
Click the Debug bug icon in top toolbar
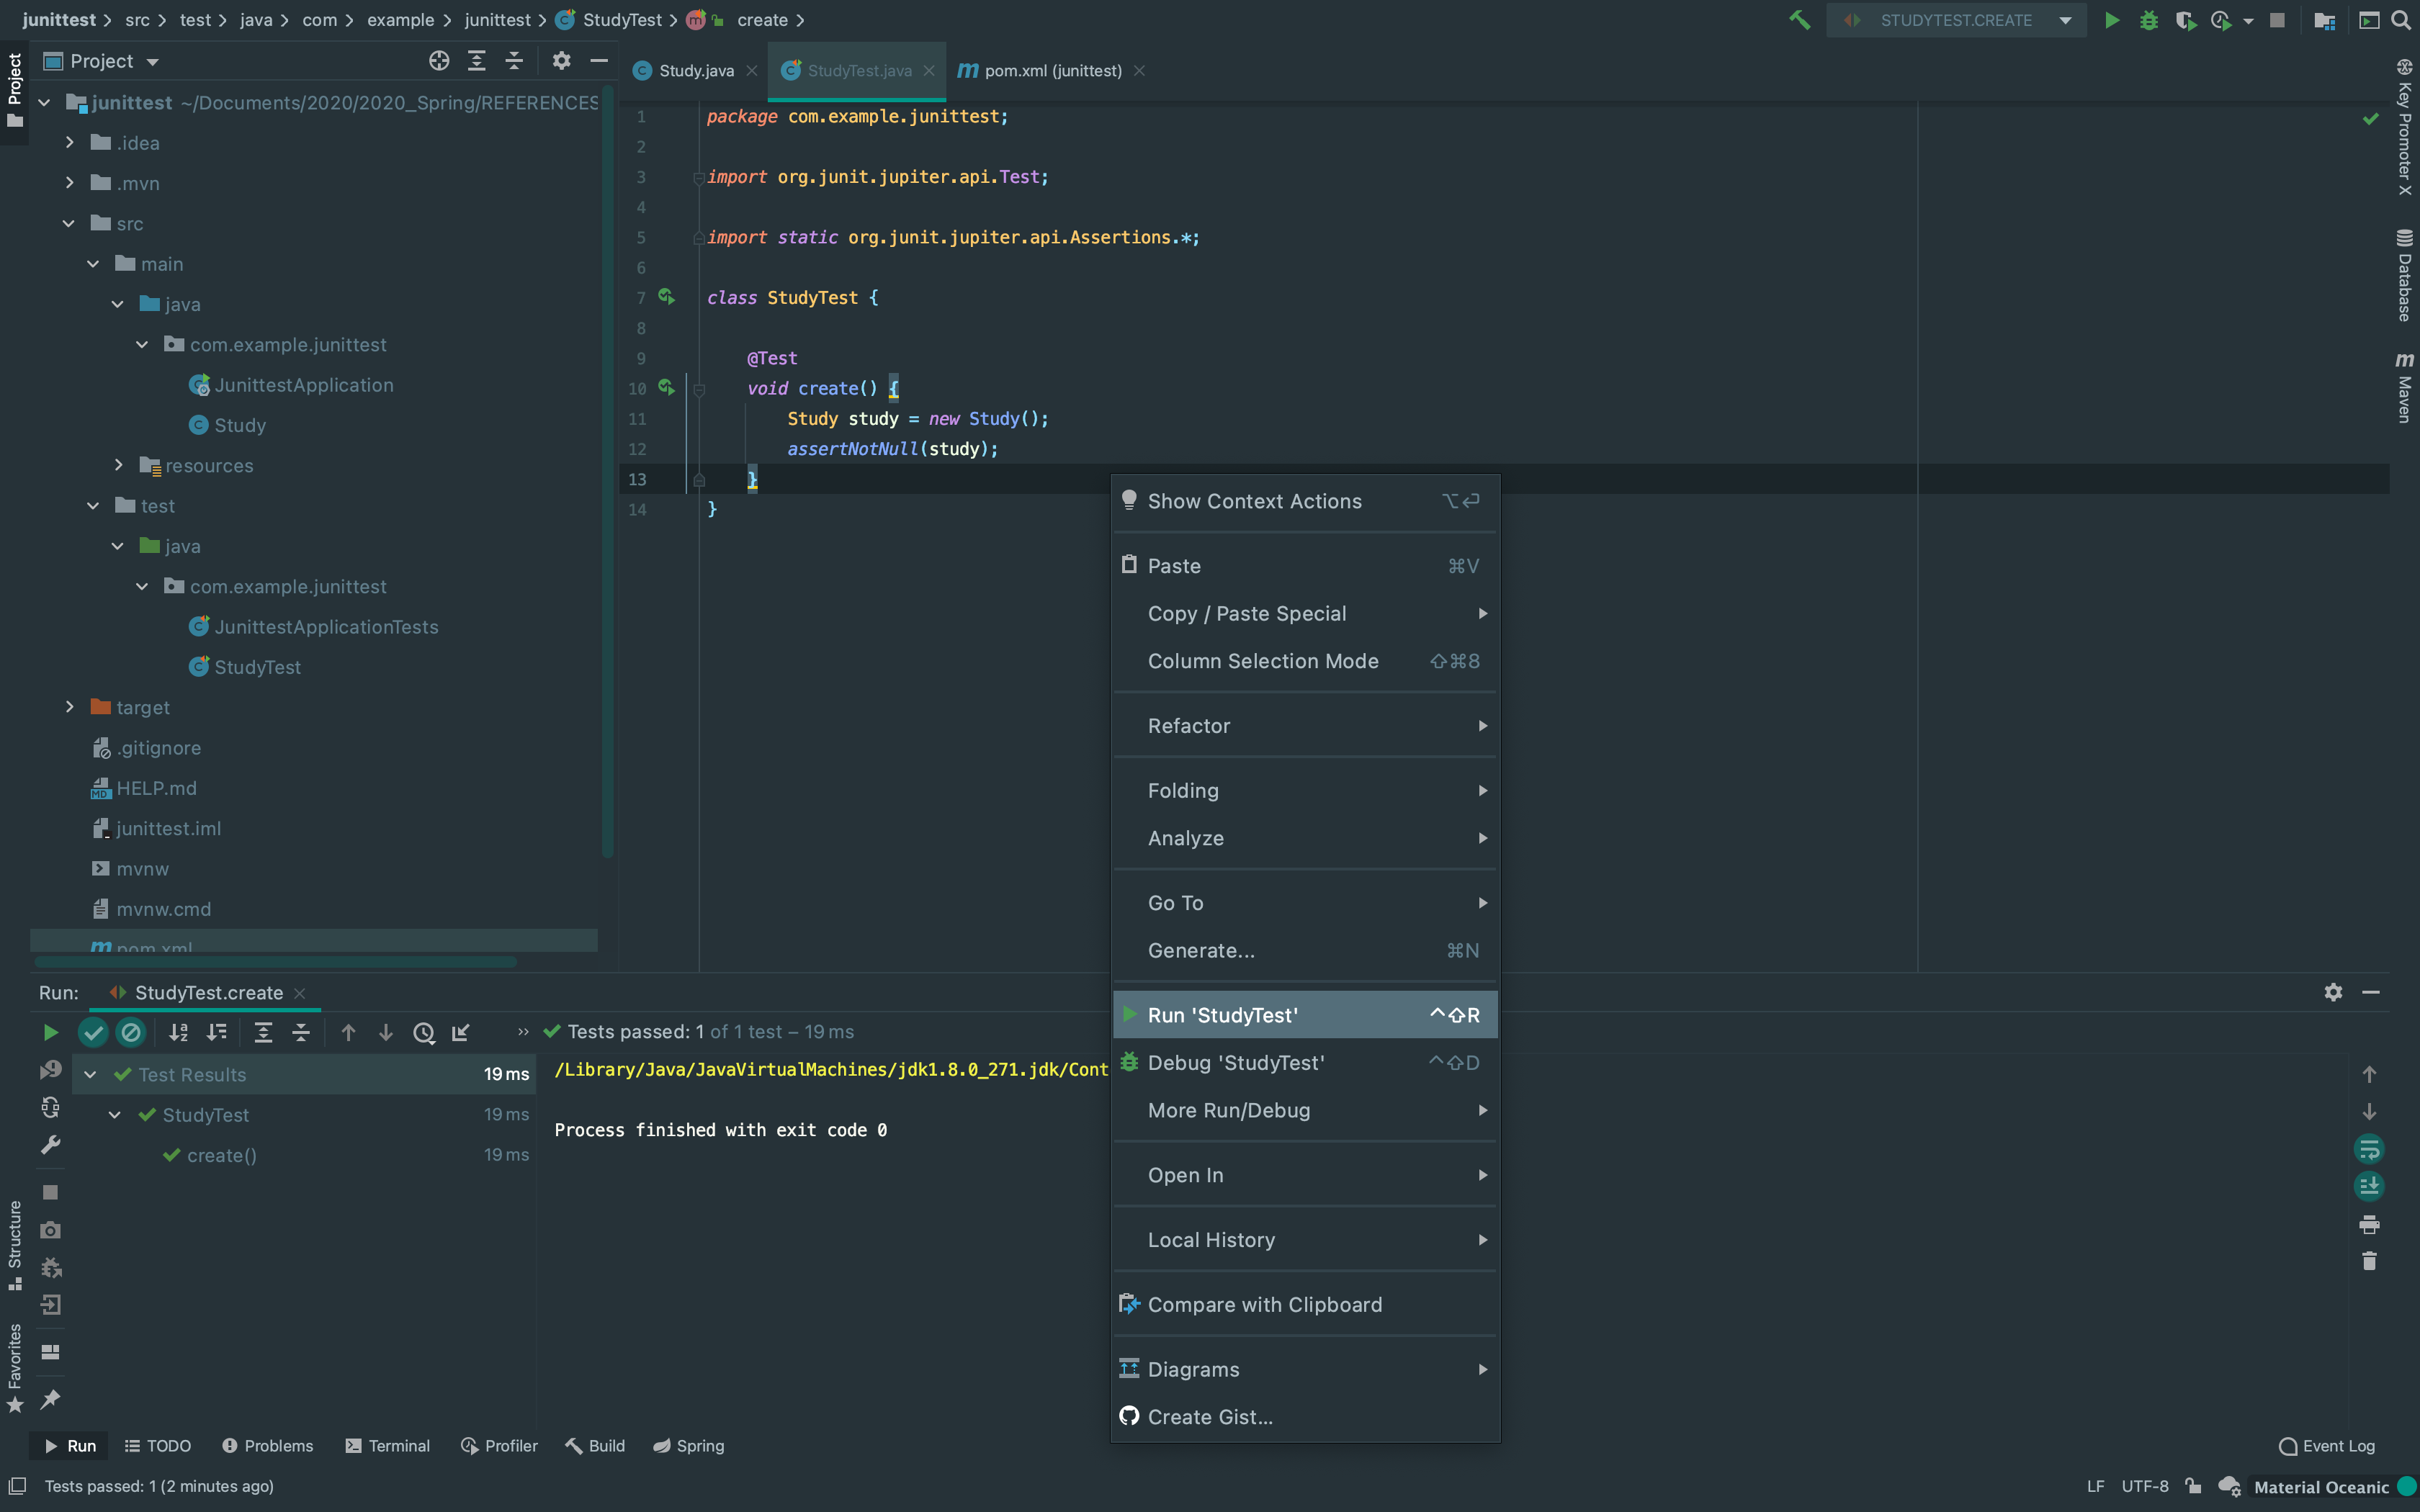coord(2148,20)
